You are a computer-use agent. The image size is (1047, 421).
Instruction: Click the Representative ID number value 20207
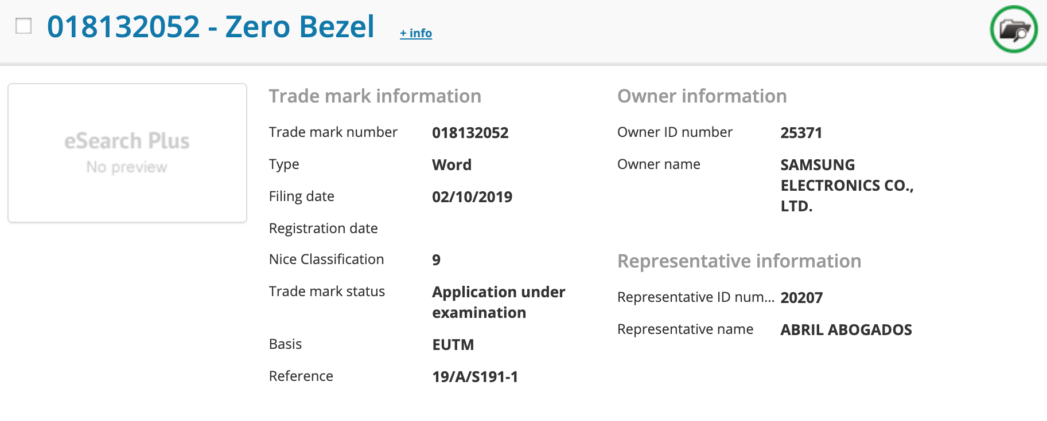[x=801, y=298]
